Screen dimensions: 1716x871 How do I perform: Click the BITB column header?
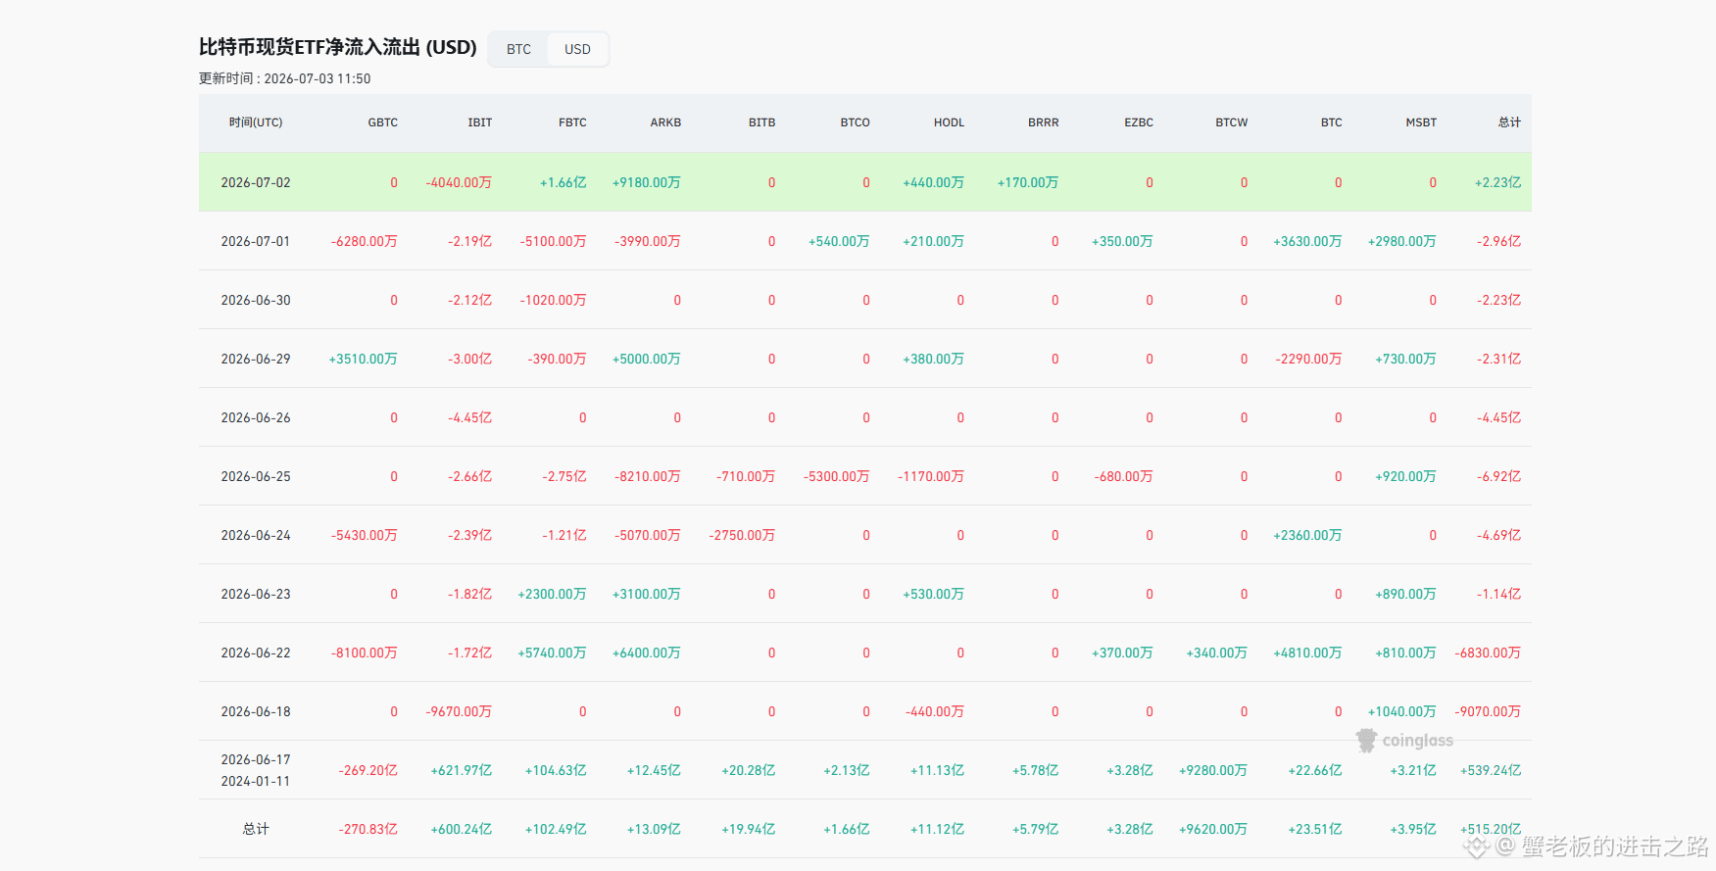click(x=761, y=122)
